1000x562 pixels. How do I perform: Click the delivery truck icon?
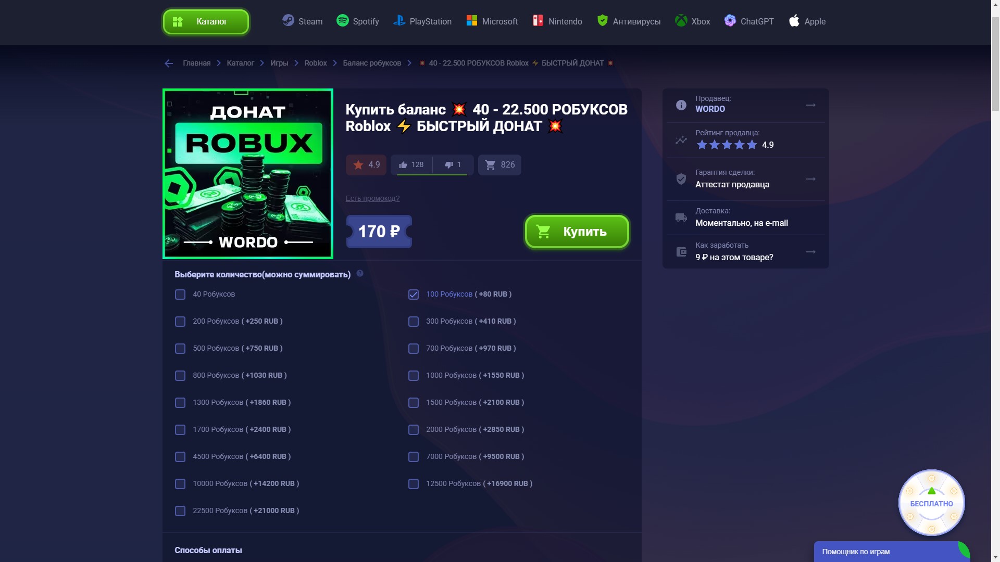(681, 218)
